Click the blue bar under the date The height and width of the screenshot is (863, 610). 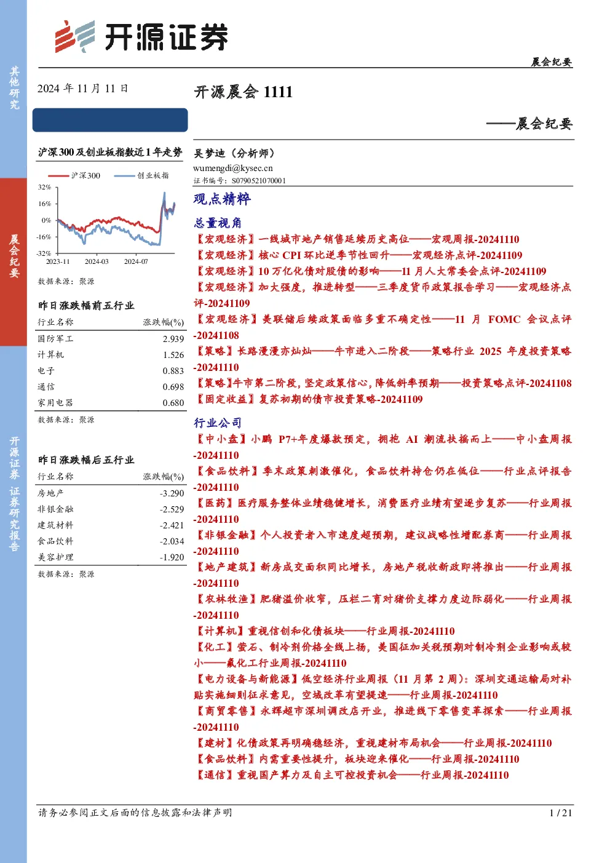[110, 120]
